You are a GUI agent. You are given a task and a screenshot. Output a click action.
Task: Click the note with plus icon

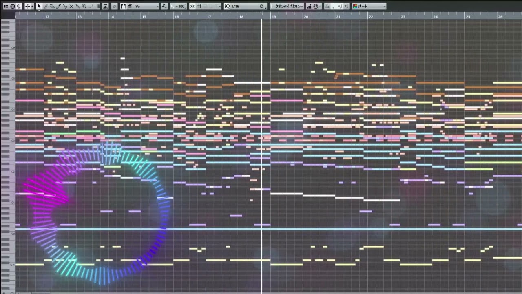point(340,6)
